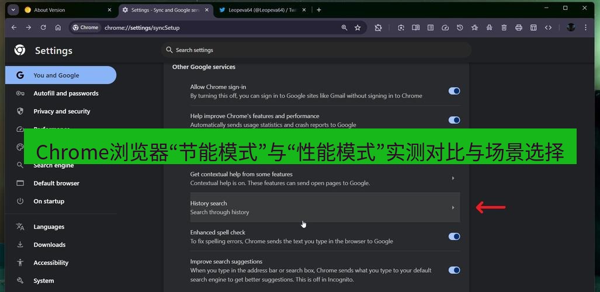Switch off Improve search suggestions
600x292 pixels.
tap(454, 270)
